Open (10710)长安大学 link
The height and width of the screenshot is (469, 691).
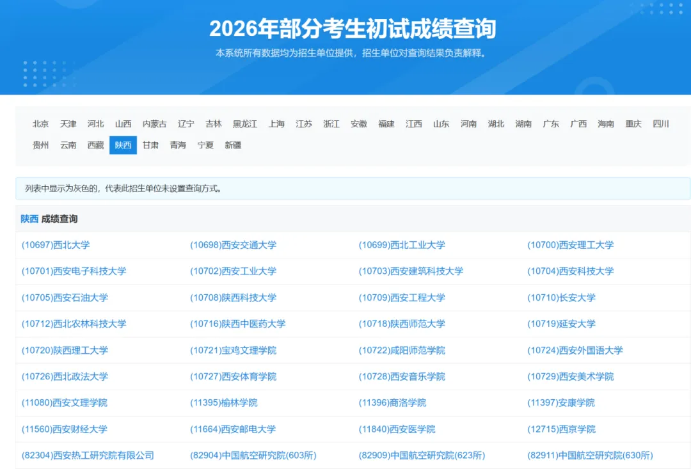tap(562, 298)
